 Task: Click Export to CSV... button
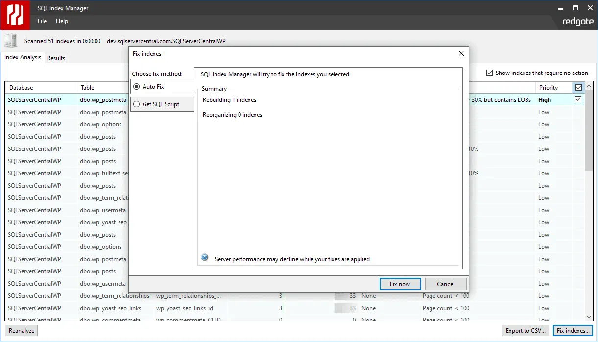pyautogui.click(x=526, y=331)
